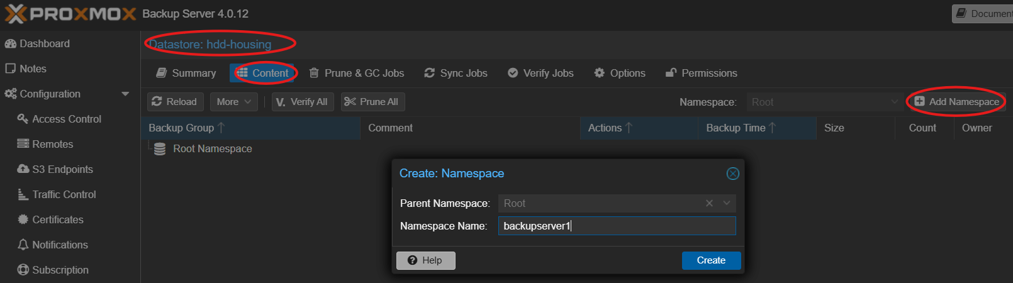Click the Count column header
The width and height of the screenshot is (1013, 283).
coord(924,128)
